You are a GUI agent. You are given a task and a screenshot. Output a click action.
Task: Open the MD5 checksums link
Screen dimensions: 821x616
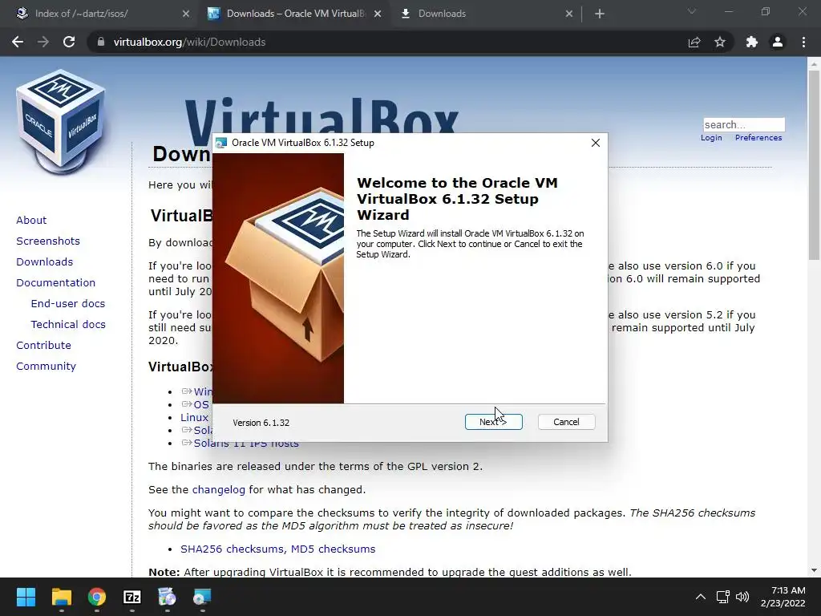pos(333,549)
